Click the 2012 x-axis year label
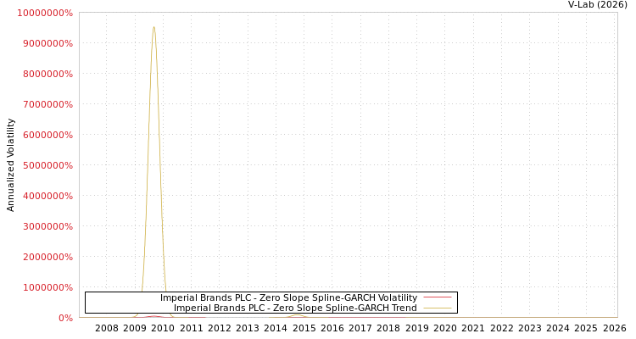Image resolution: width=636 pixels, height=339 pixels. [220, 329]
